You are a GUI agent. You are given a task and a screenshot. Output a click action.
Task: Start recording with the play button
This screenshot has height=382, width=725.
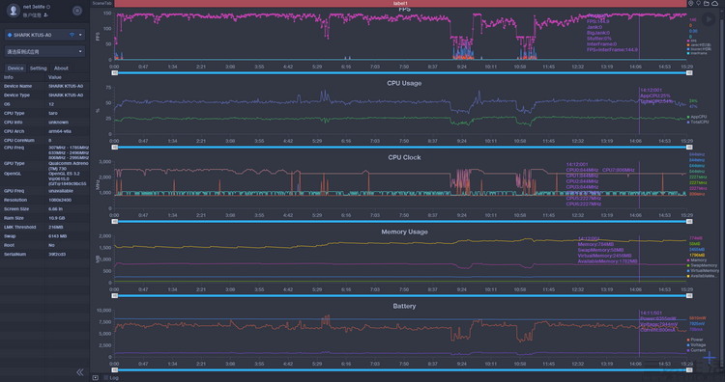click(708, 19)
